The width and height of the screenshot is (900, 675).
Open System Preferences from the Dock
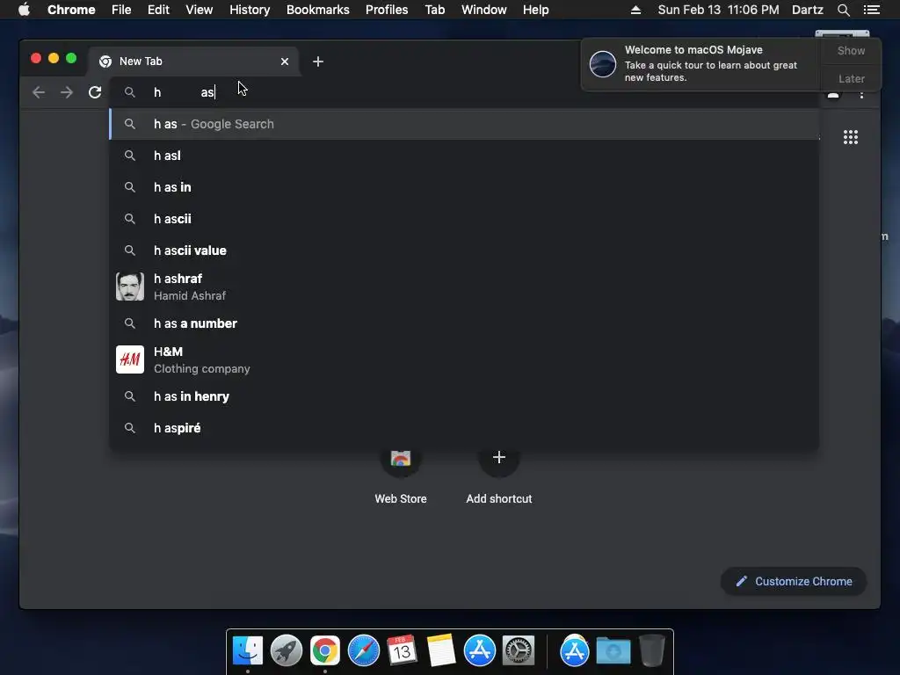click(x=519, y=651)
